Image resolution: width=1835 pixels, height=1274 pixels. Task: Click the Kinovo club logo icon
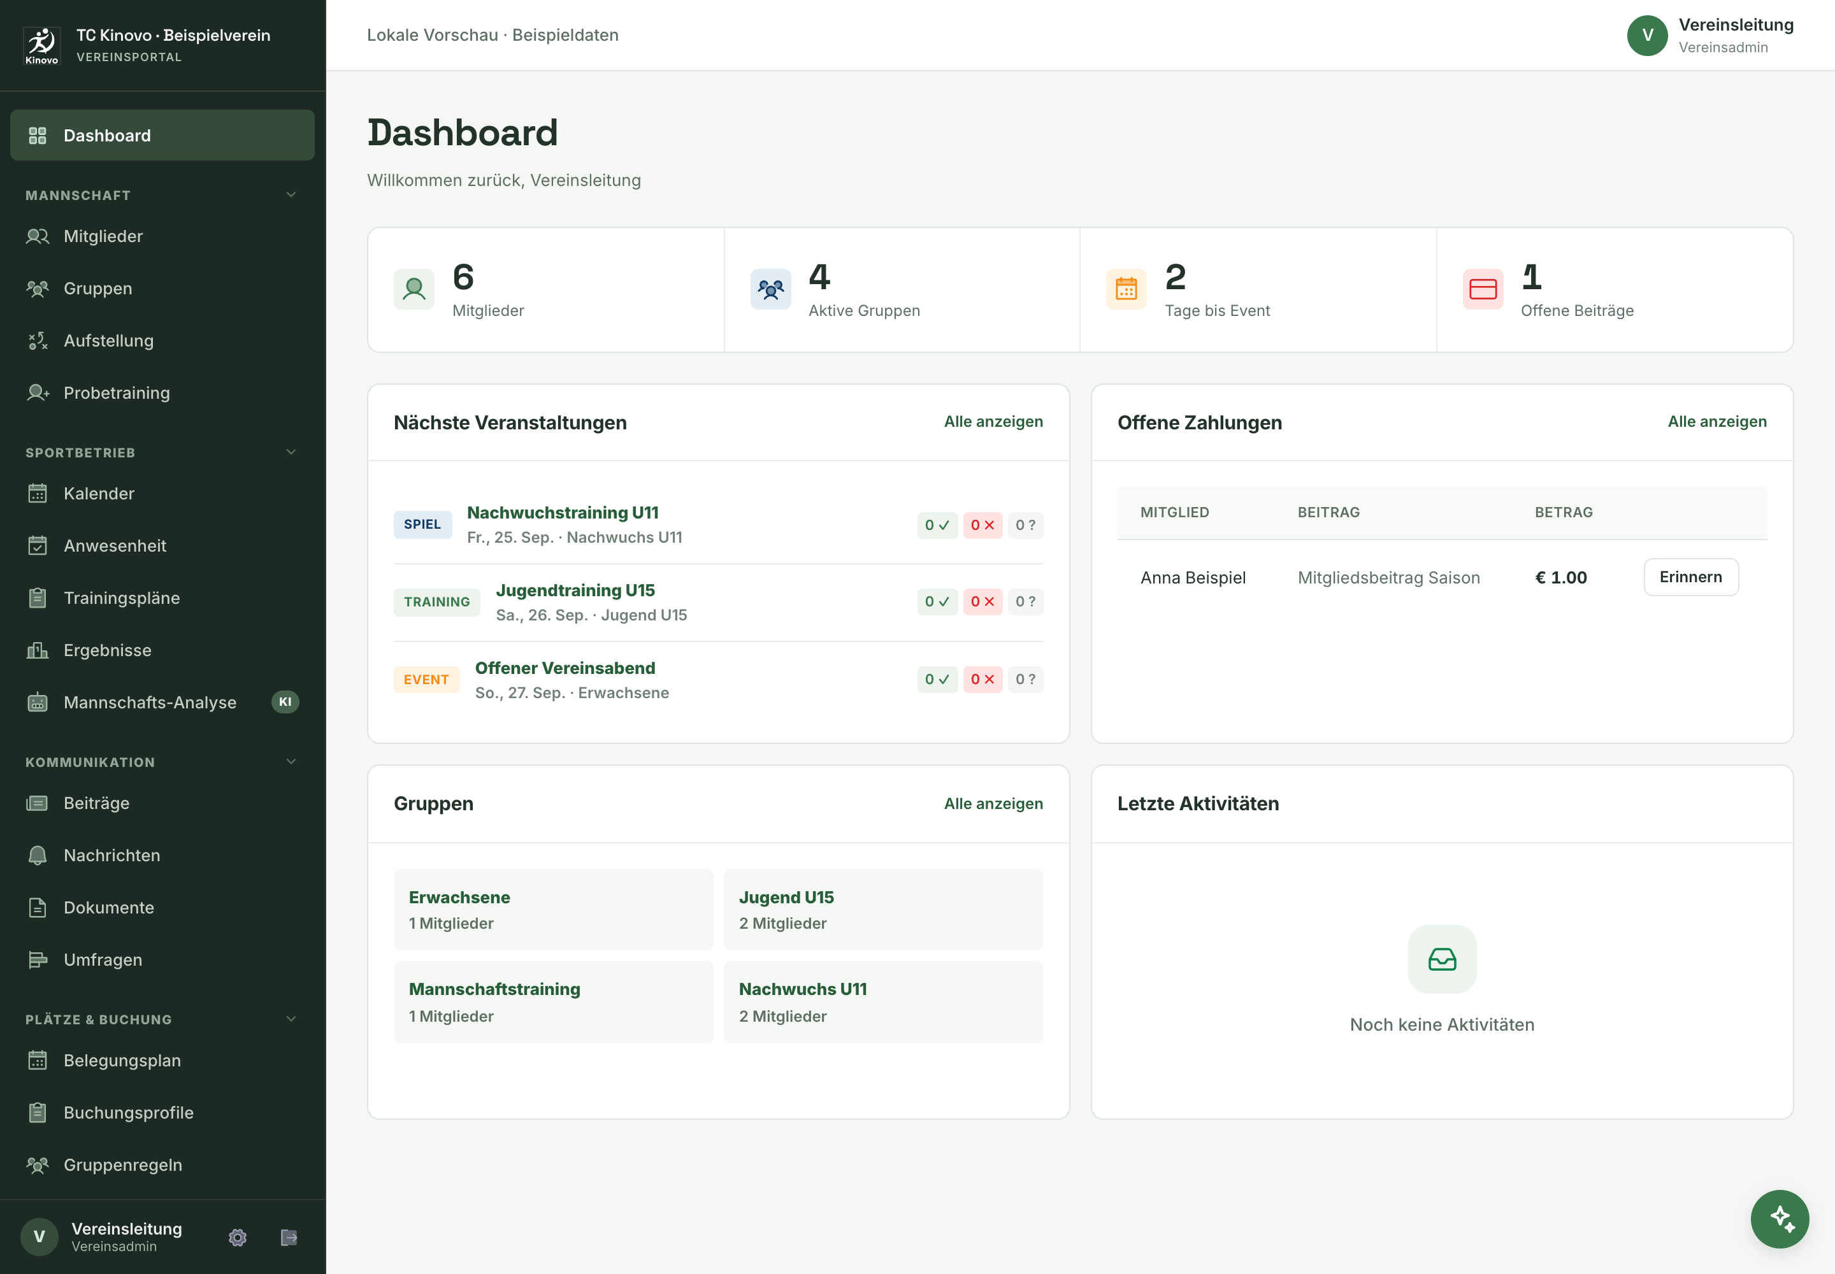[x=41, y=45]
